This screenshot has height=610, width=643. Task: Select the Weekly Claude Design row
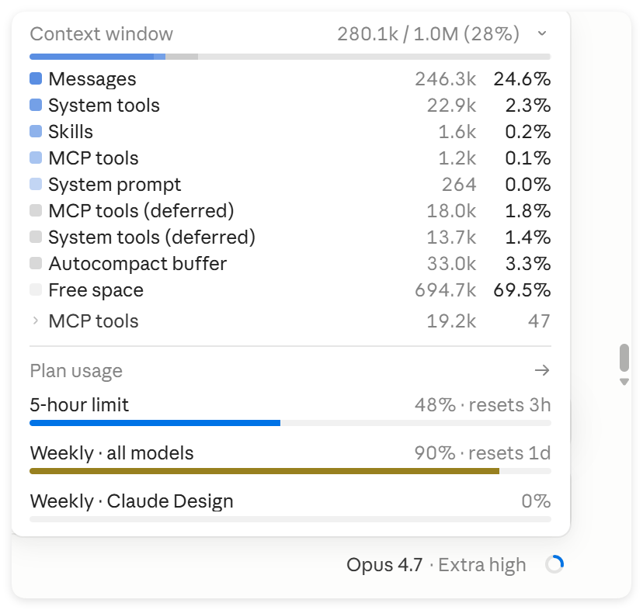(290, 501)
